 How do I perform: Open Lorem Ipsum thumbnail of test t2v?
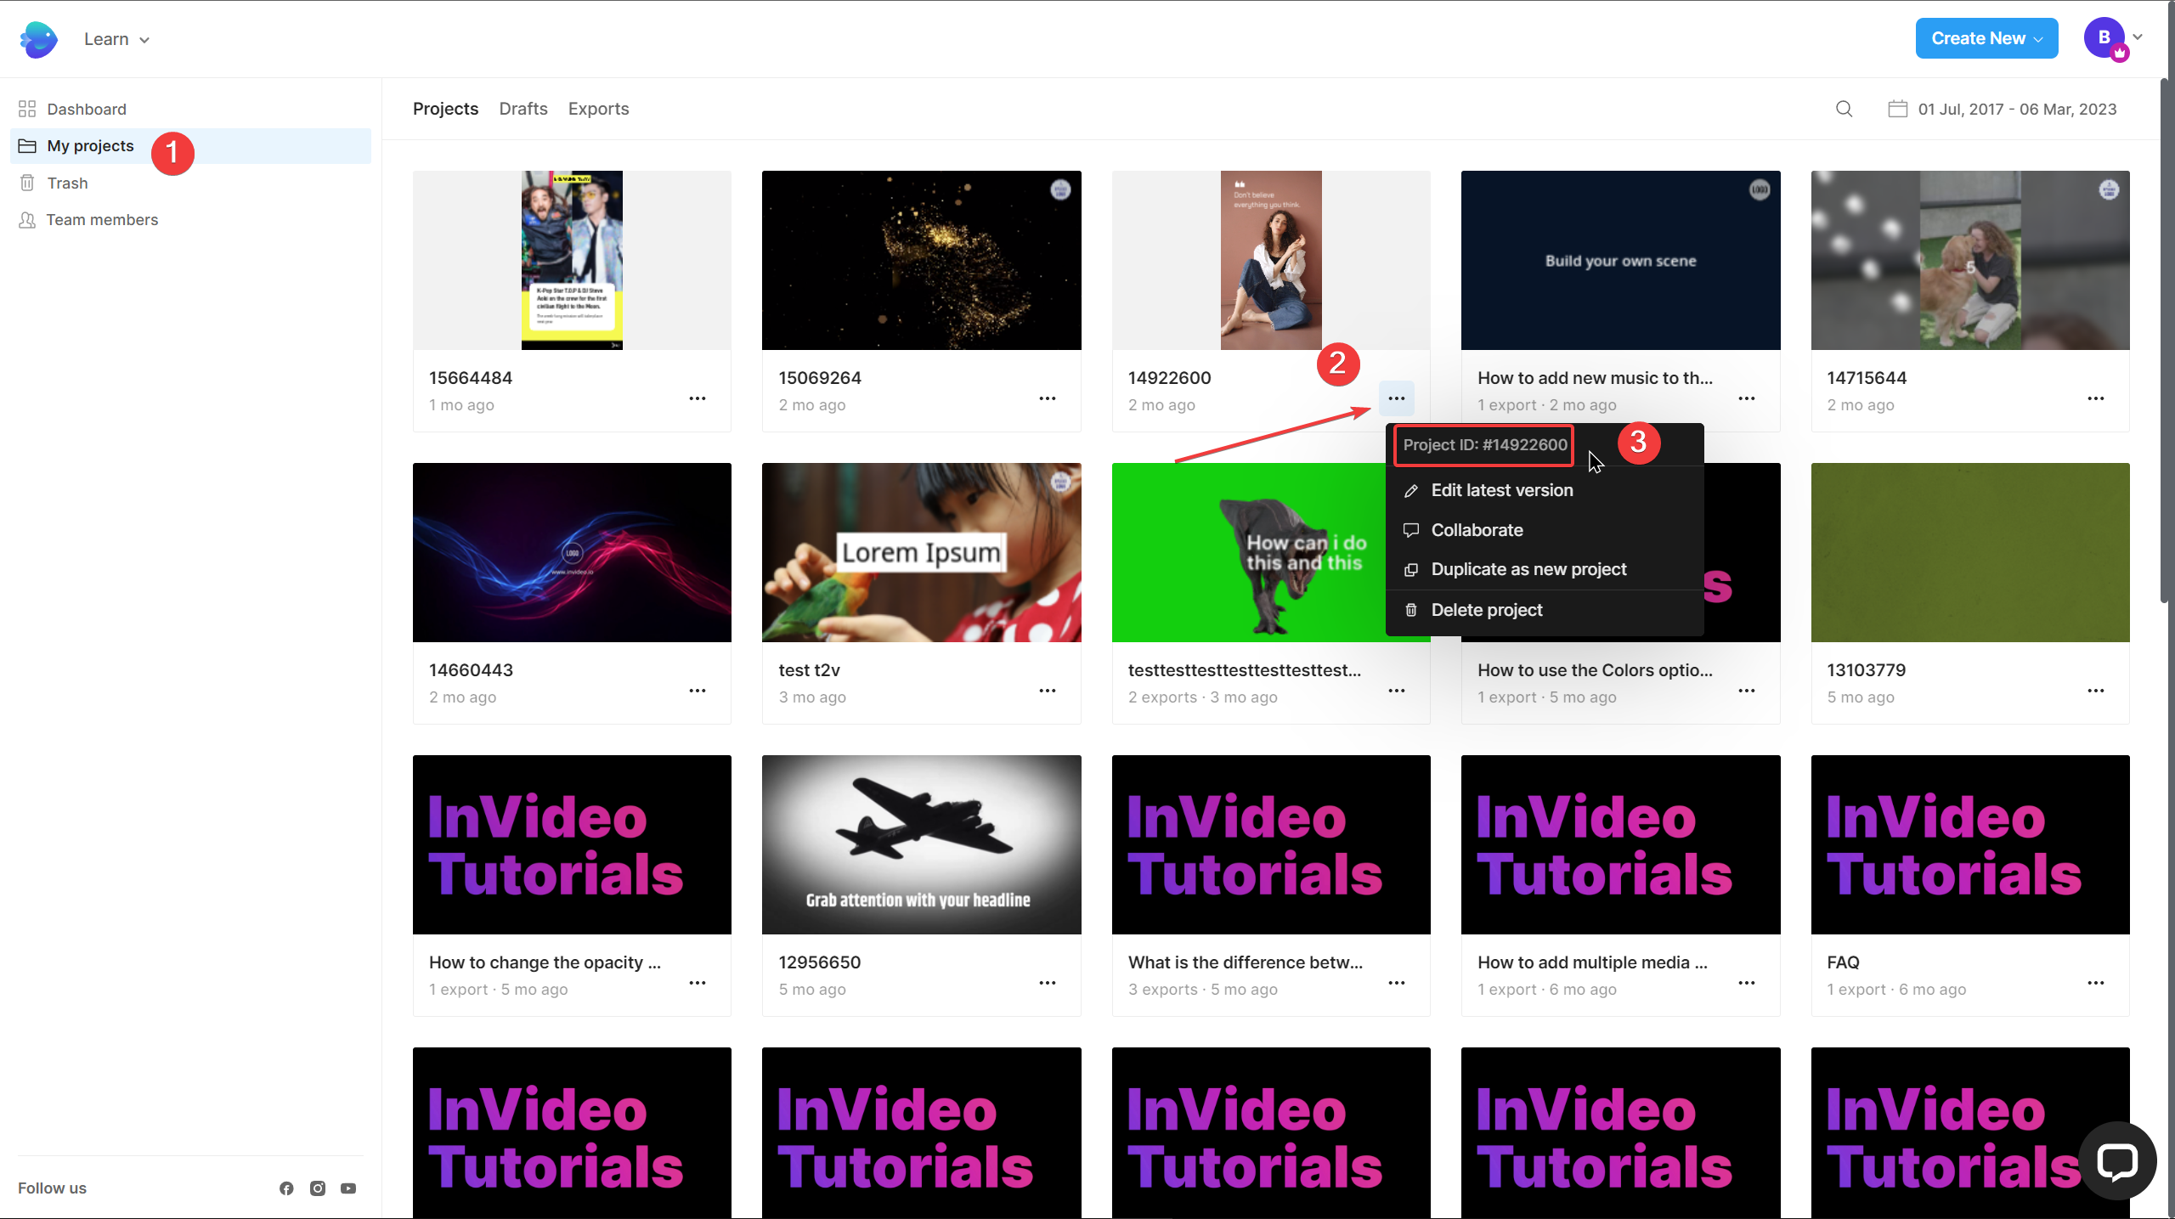pos(922,552)
